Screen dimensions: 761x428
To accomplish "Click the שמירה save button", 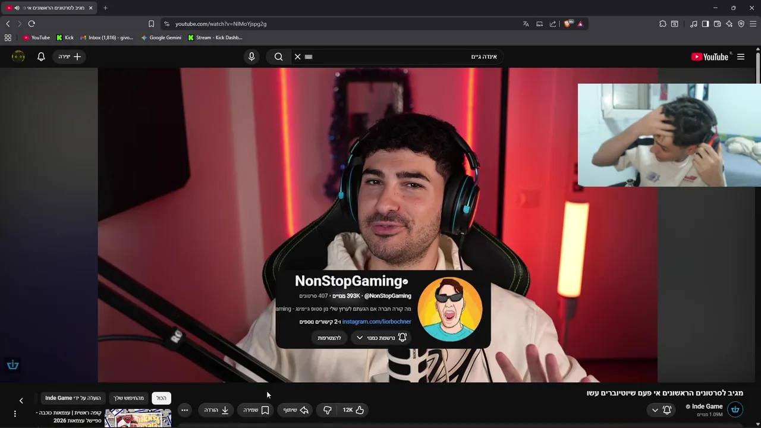I will tap(256, 410).
